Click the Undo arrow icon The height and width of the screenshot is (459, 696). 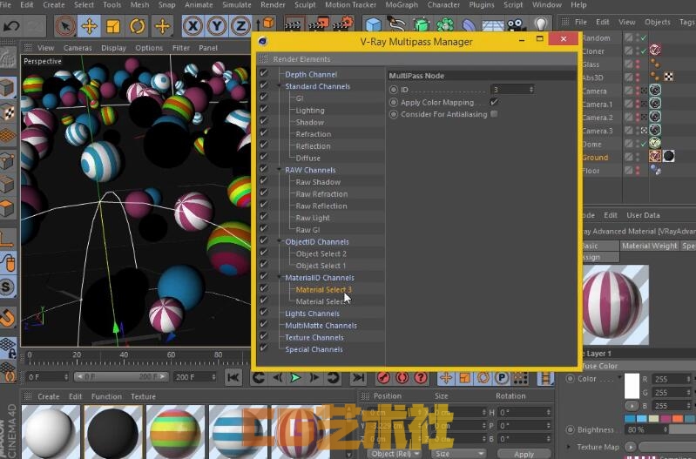click(x=12, y=26)
